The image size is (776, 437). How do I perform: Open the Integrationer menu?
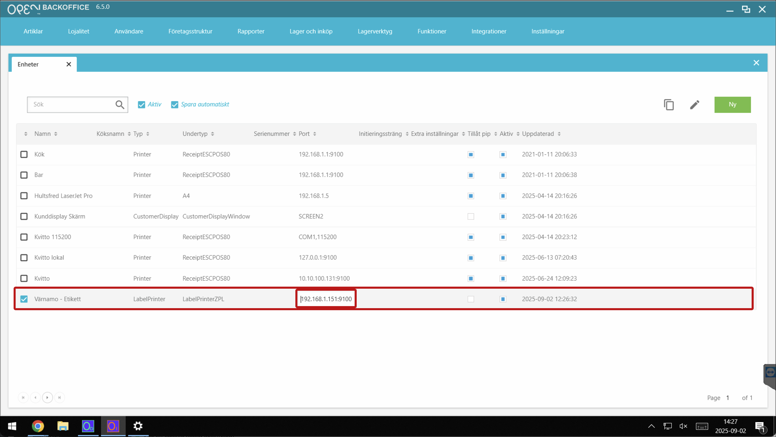[x=489, y=31]
